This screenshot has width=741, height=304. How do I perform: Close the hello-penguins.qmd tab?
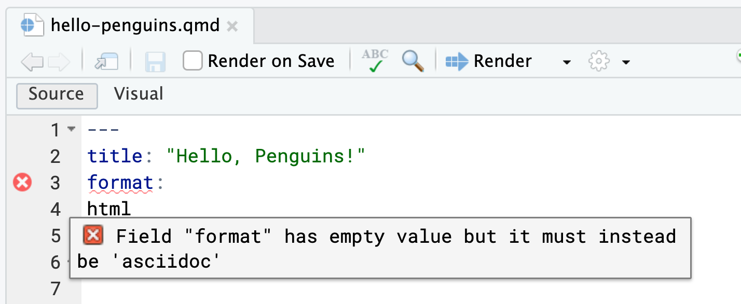pos(232,26)
